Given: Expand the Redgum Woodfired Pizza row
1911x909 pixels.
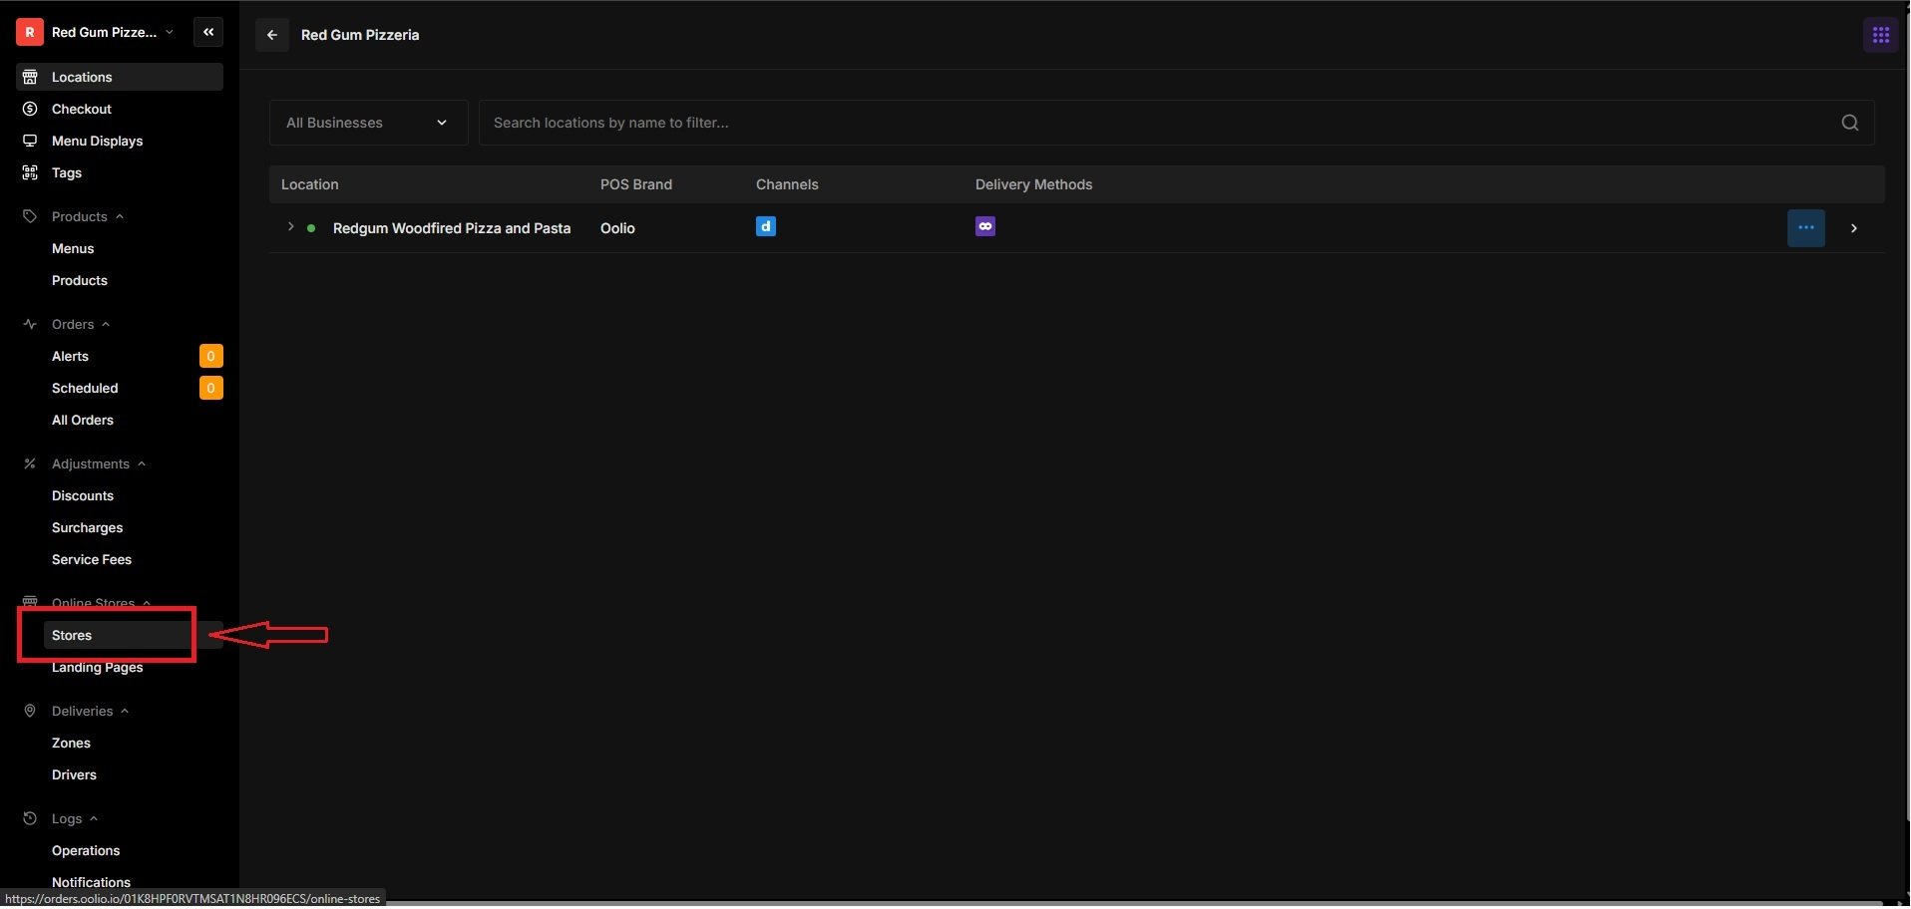Looking at the screenshot, I should [x=288, y=227].
